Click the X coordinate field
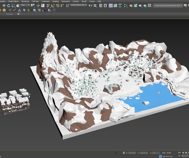Viewport: 189px width, 158px height. 132,153
